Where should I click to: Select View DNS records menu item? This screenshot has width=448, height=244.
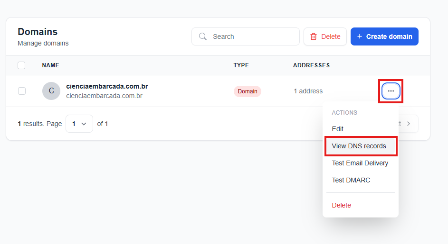tap(359, 146)
